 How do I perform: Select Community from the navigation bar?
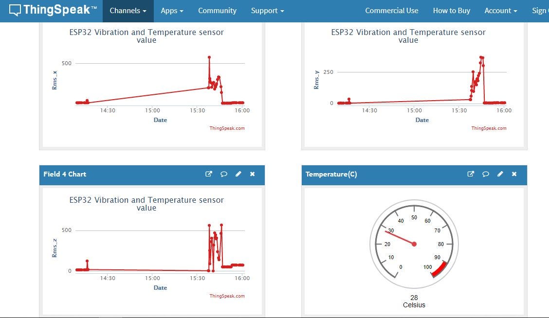tap(217, 10)
